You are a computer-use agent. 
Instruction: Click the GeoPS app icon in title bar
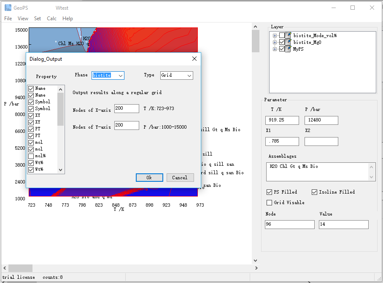click(x=8, y=8)
